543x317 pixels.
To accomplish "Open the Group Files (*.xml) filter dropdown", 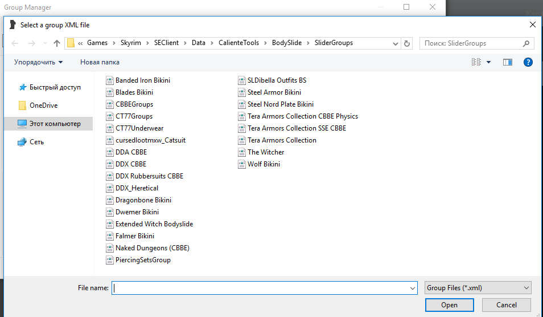I will [478, 288].
